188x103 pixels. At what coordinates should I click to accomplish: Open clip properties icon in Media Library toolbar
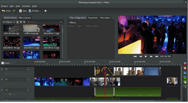point(18,22)
